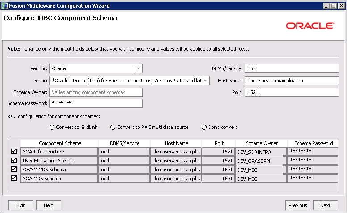Close the Configuration Wizard window

tap(342, 6)
